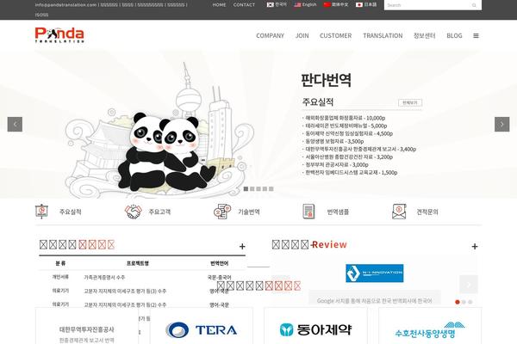Screen dimensions: 517x344
Task: Open the BLOG menu
Action: pos(454,35)
